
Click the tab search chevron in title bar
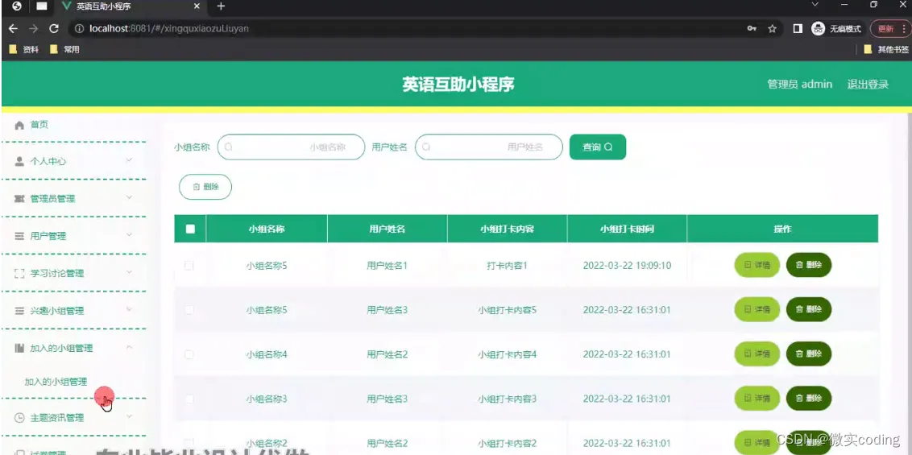[x=815, y=5]
